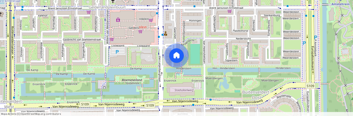
Task: Click the shopping cart beside the ndplein label
Action: pos(151,20)
